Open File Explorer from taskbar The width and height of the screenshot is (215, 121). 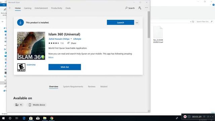[x=45, y=118]
